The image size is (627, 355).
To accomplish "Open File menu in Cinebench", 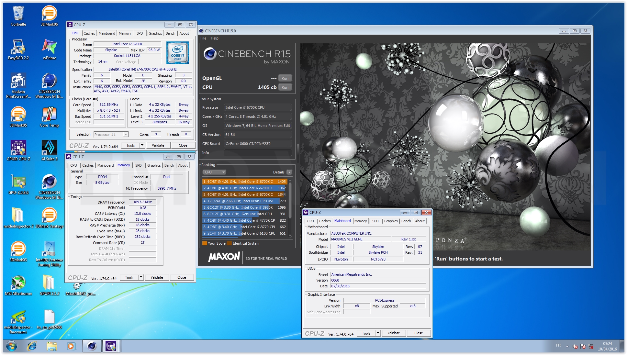I will click(x=203, y=38).
